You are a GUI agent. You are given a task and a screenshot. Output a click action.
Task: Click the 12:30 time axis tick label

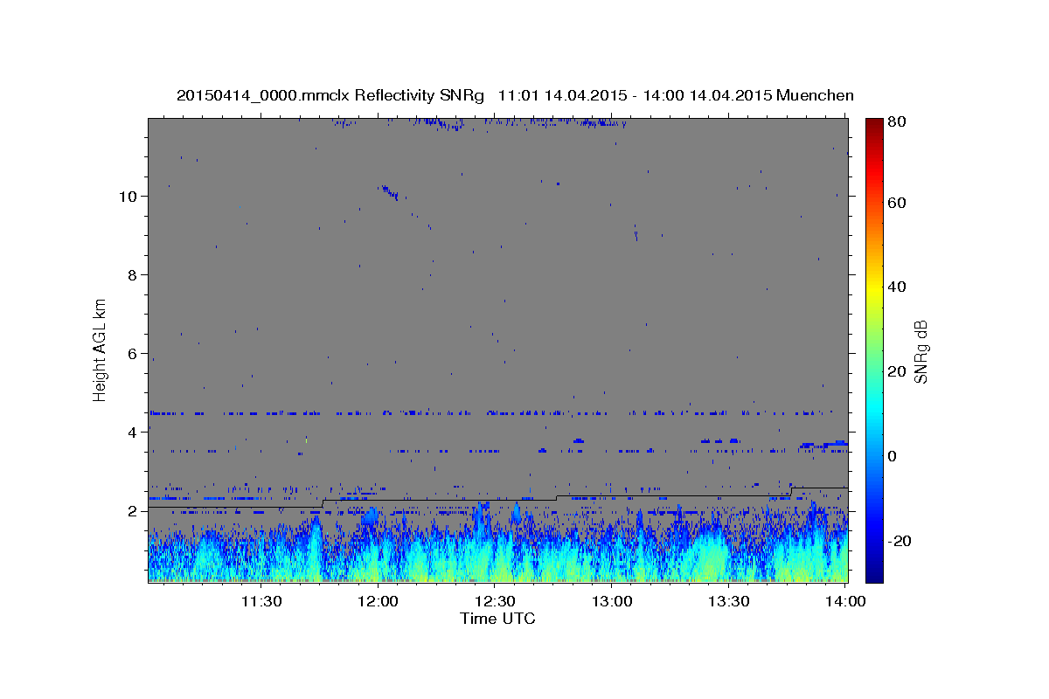click(x=495, y=601)
